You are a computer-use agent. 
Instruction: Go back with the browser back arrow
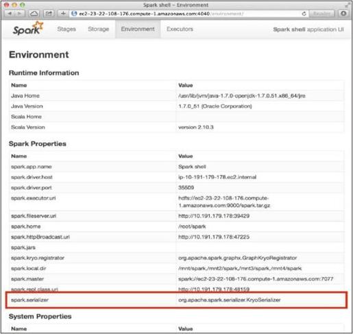(x=10, y=14)
